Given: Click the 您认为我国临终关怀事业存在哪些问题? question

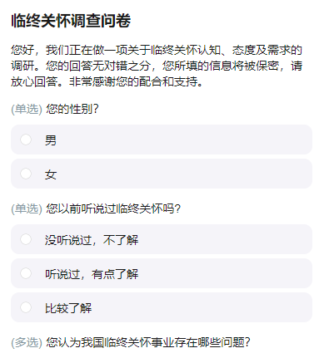Looking at the screenshot, I should [x=148, y=342].
